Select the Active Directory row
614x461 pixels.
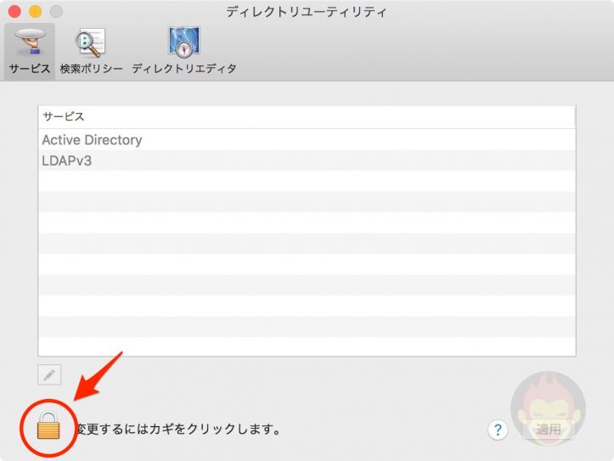[x=307, y=140]
